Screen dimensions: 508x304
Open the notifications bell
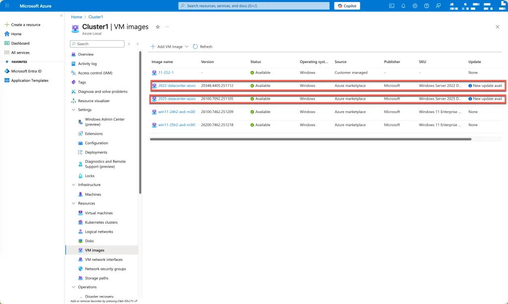point(403,6)
